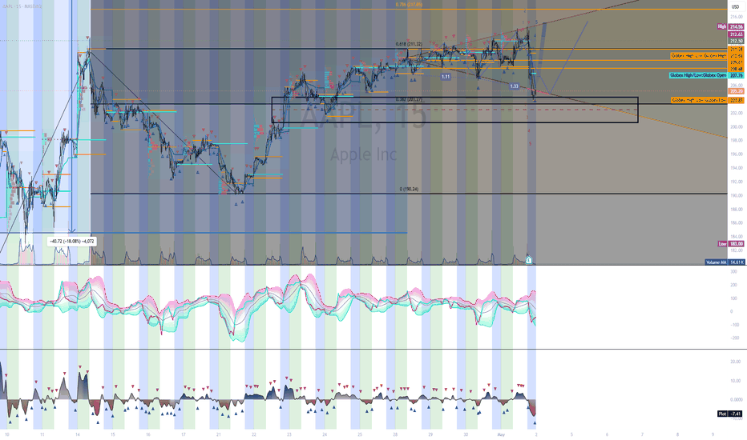Click date 14 on the time axis
747x440 pixels.
coord(77,434)
